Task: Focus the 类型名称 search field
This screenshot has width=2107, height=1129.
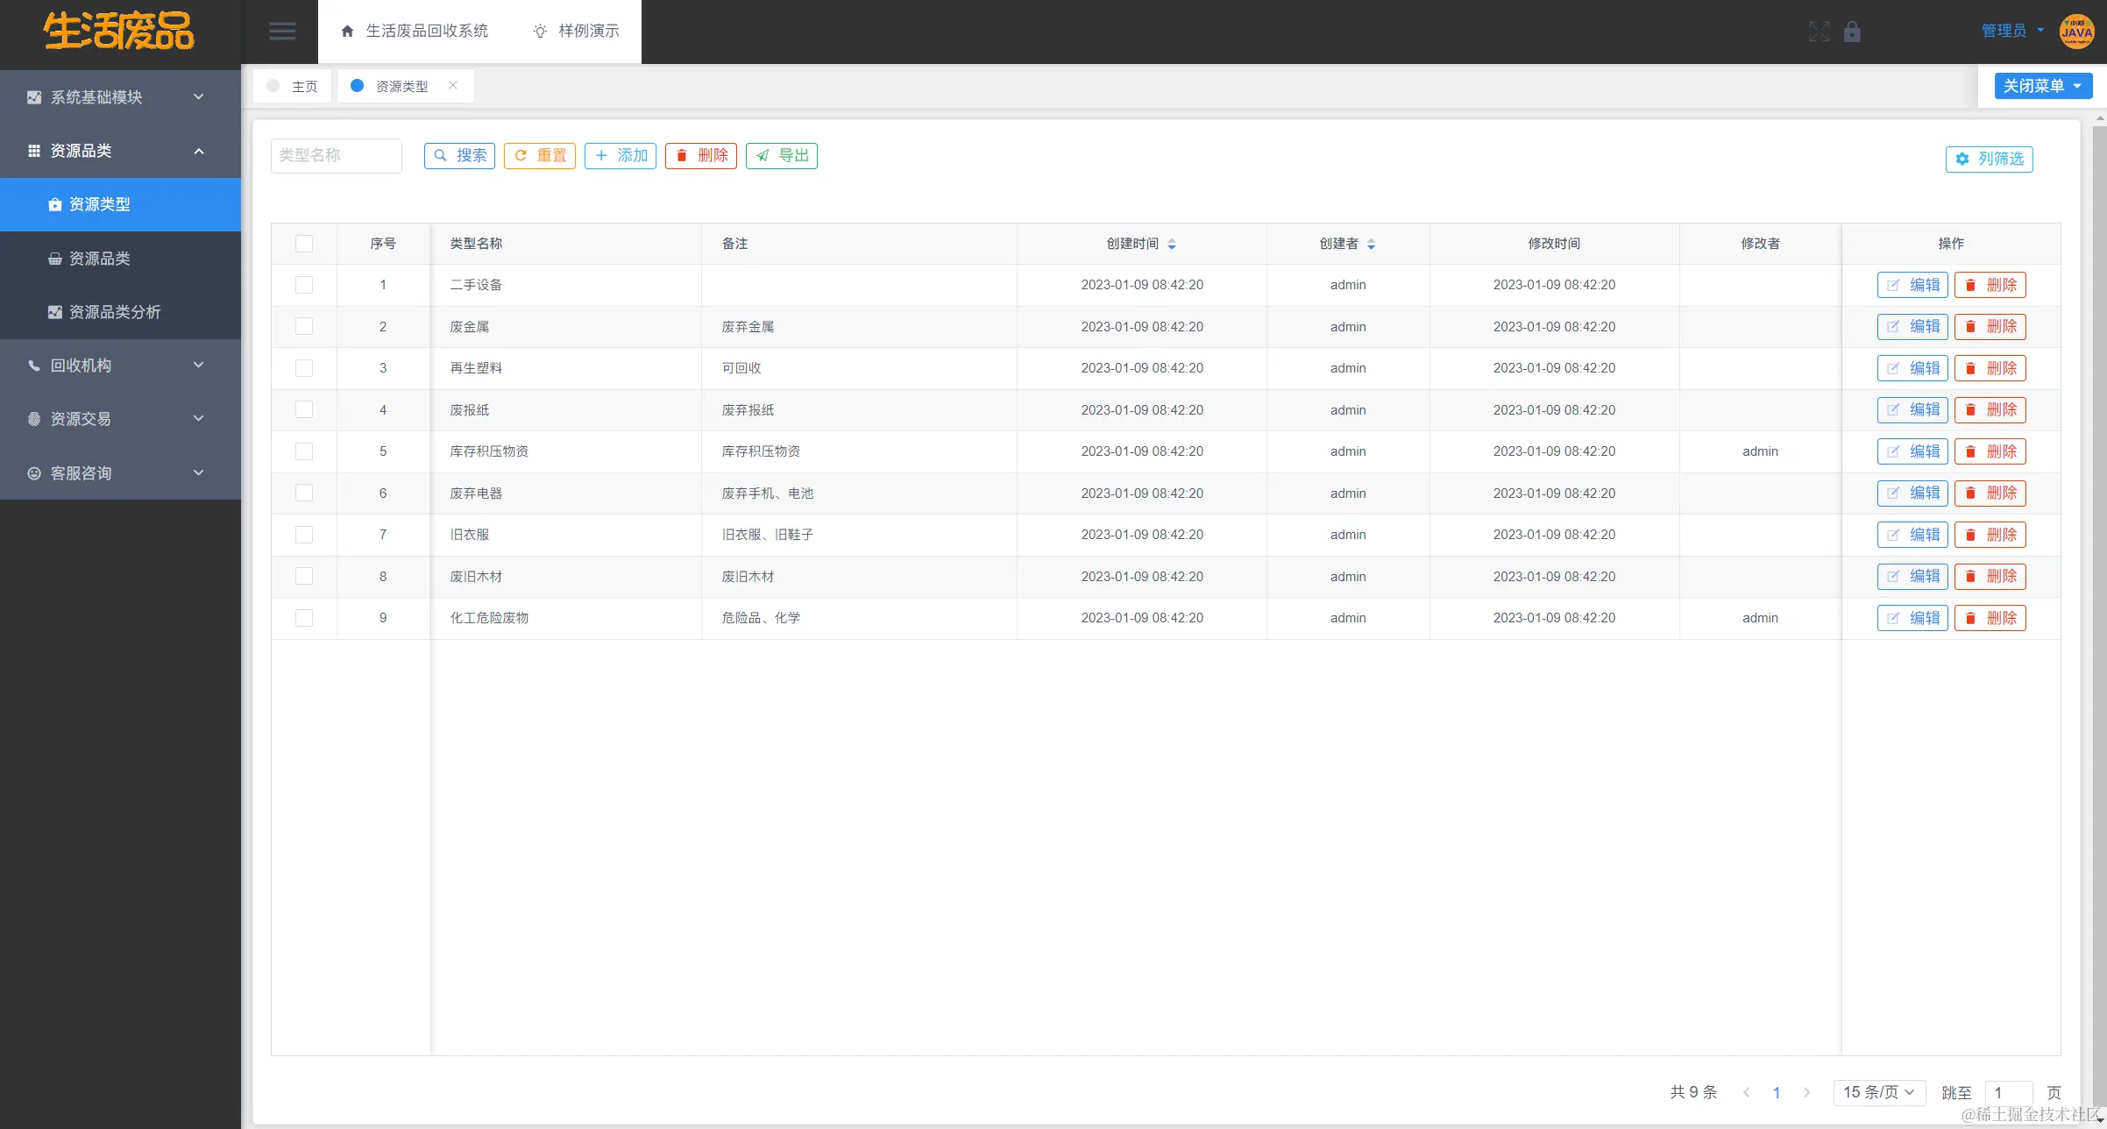Action: 336,155
